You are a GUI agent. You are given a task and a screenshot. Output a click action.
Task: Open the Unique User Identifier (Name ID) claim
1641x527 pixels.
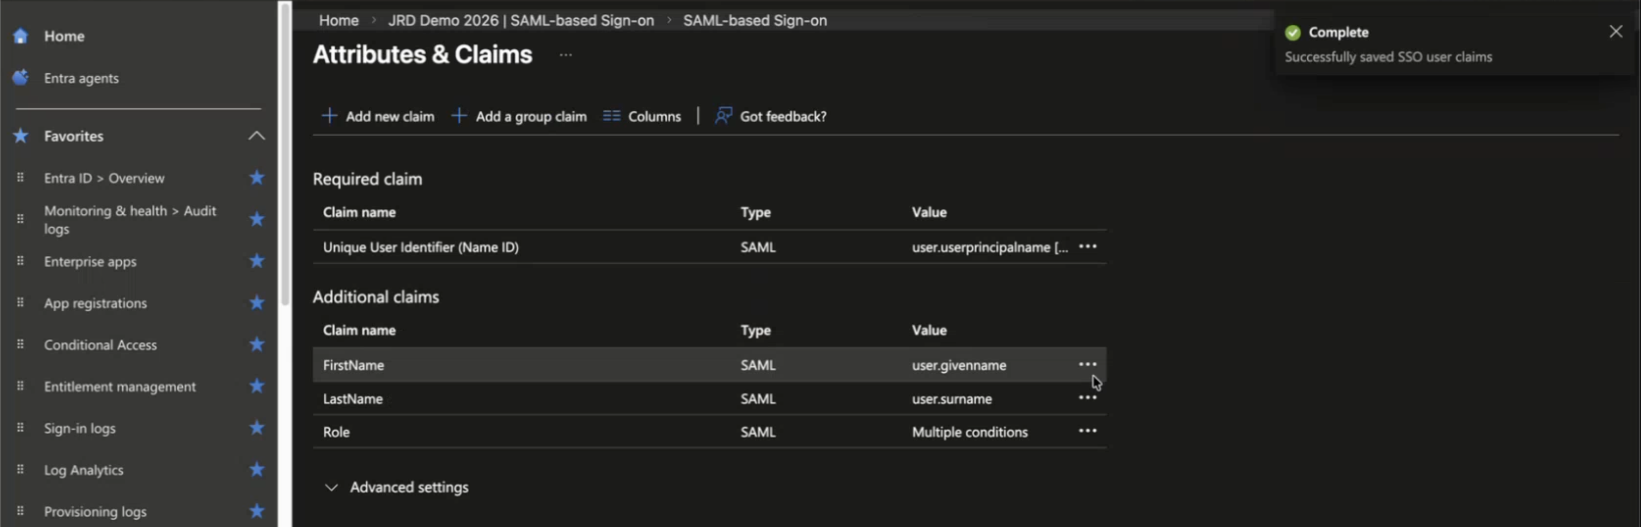point(420,247)
